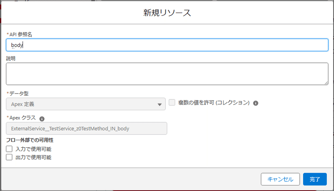Open the データ型 dropdown showing Apex 定義
The height and width of the screenshot is (191, 334).
click(x=86, y=104)
